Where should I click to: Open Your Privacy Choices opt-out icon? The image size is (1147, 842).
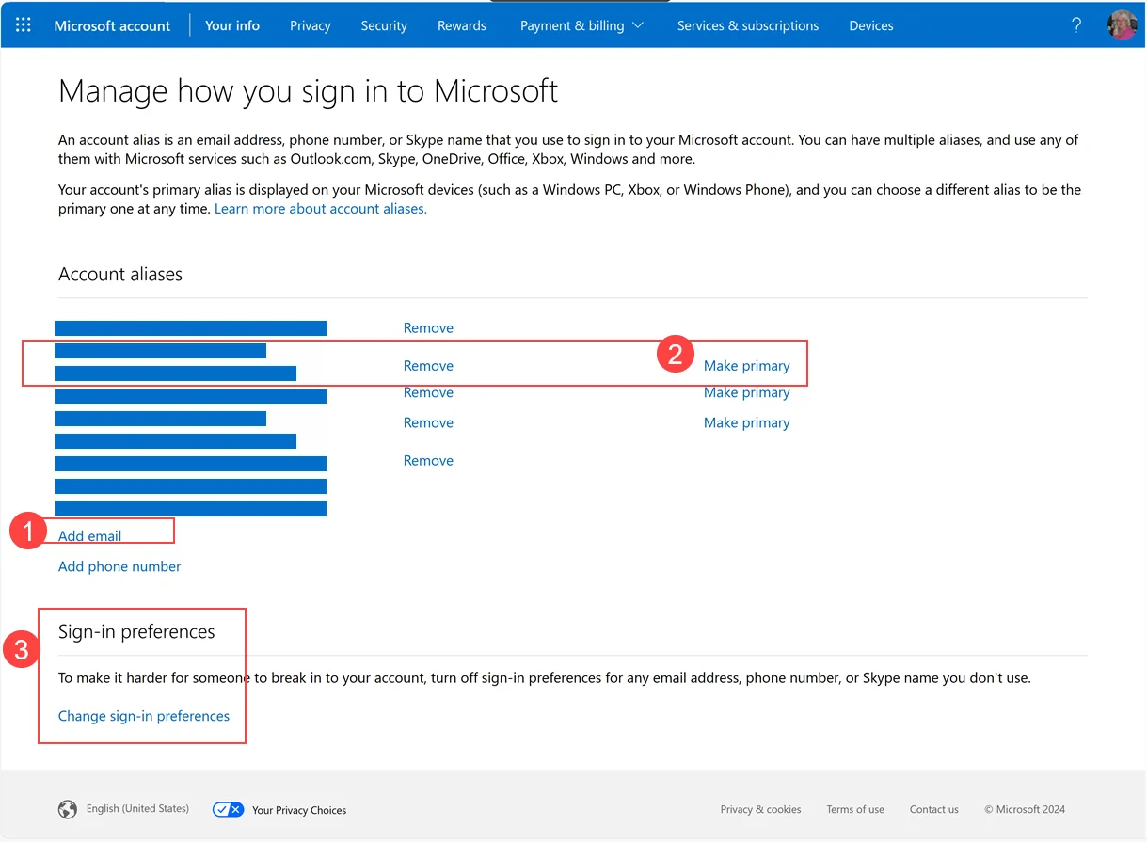[x=229, y=809]
